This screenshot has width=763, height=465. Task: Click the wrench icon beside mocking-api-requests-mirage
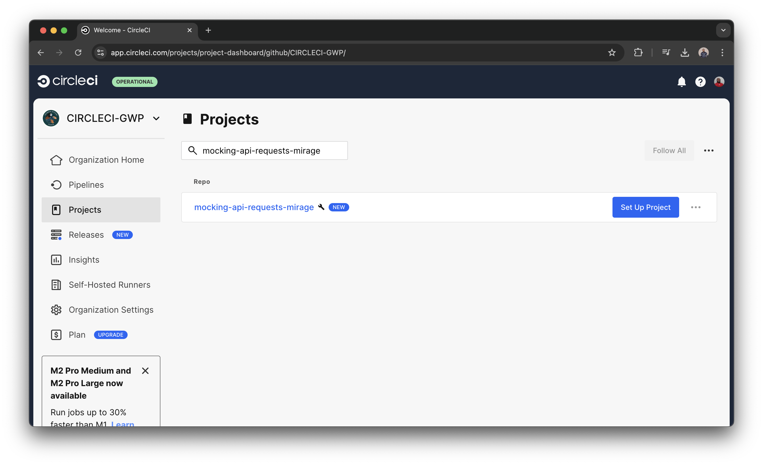pos(321,207)
